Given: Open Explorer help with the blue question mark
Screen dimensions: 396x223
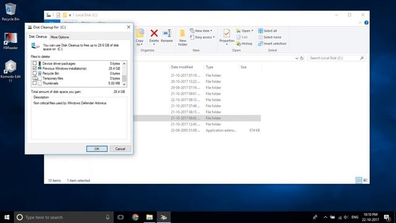Looking at the screenshot, I should pos(366,23).
